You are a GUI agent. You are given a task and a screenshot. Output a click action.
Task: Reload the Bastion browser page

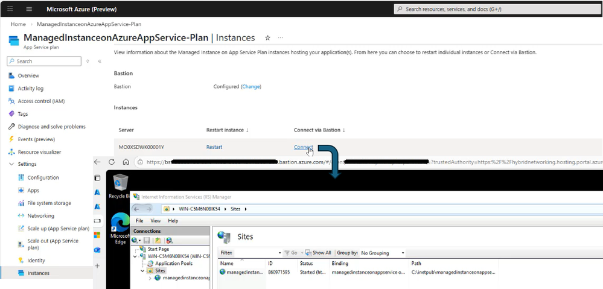point(112,162)
